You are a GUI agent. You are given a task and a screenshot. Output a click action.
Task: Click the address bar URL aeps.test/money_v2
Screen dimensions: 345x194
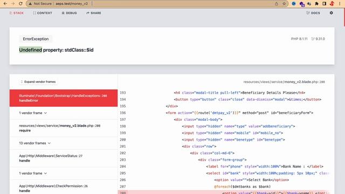tap(72, 4)
